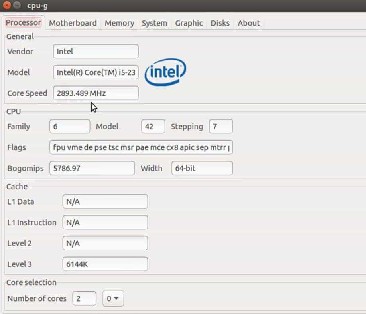Open the Memory tab

119,23
